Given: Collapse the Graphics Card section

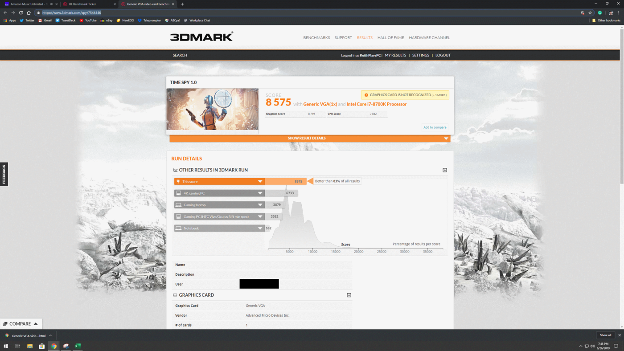Looking at the screenshot, I should click(x=349, y=295).
